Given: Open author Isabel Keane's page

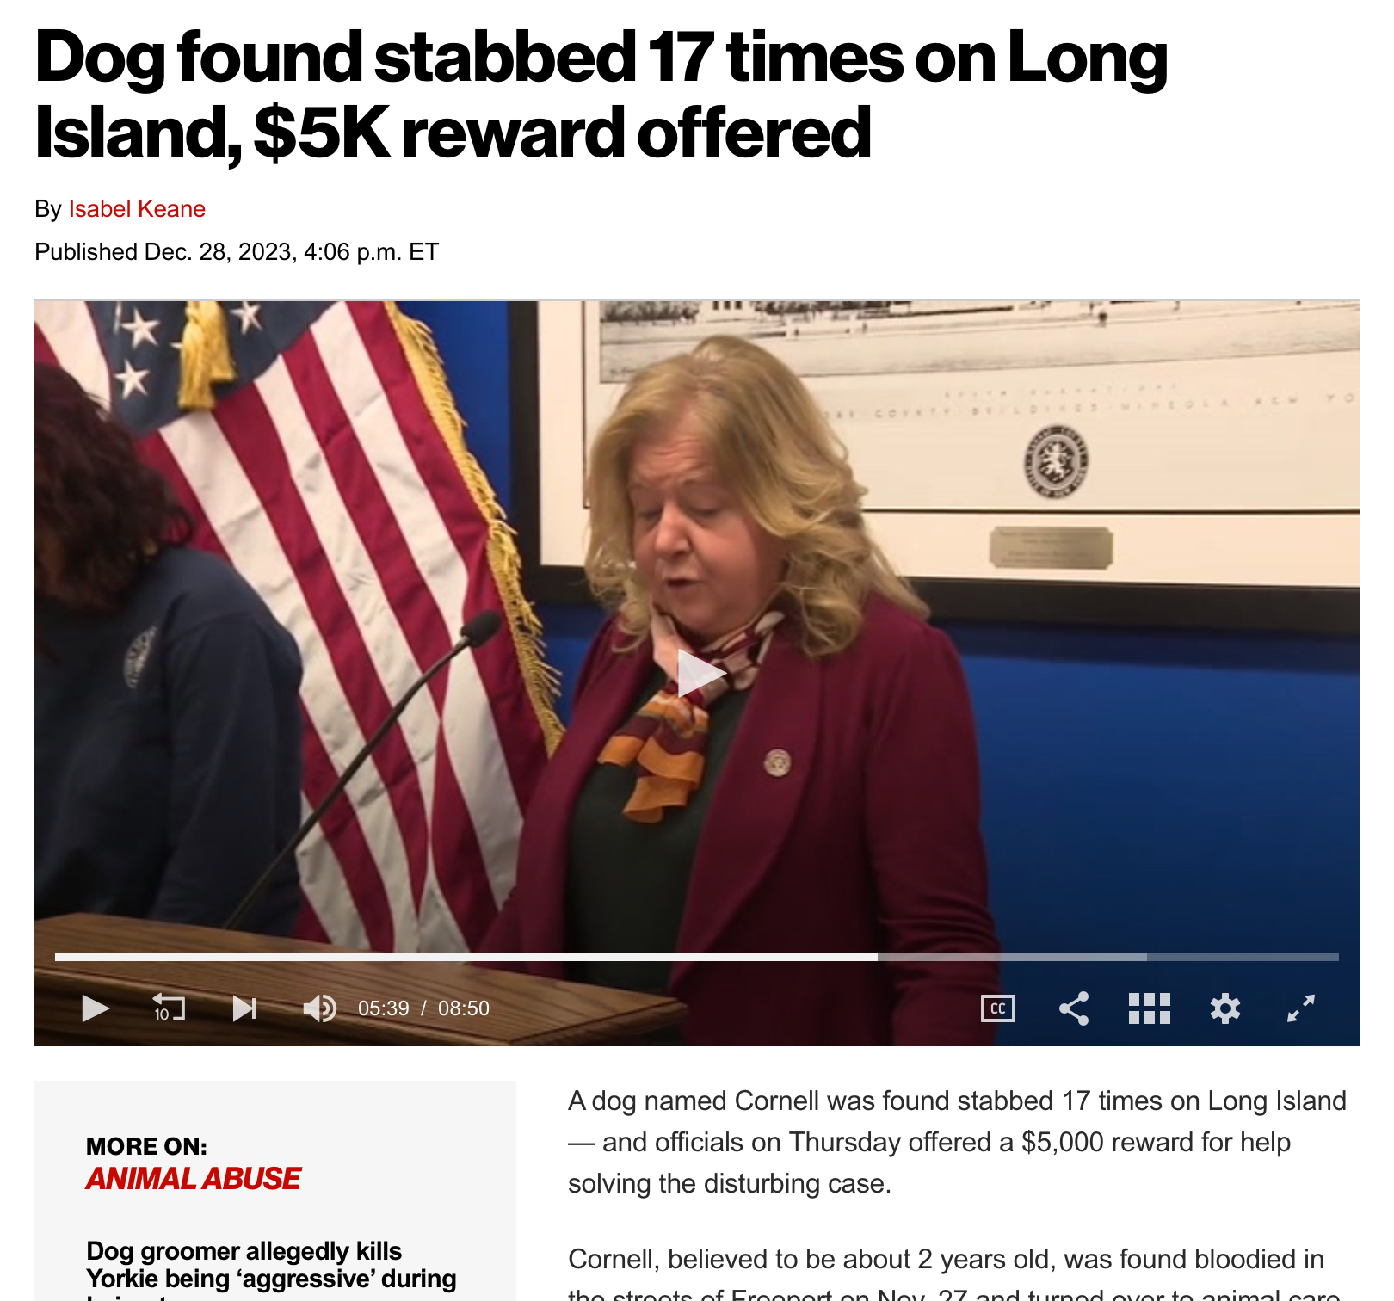Looking at the screenshot, I should 137,209.
